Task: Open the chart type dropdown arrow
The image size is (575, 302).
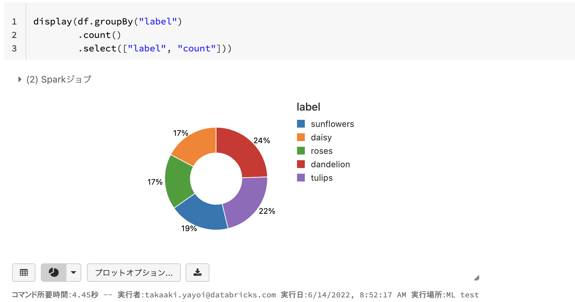Action: click(73, 273)
